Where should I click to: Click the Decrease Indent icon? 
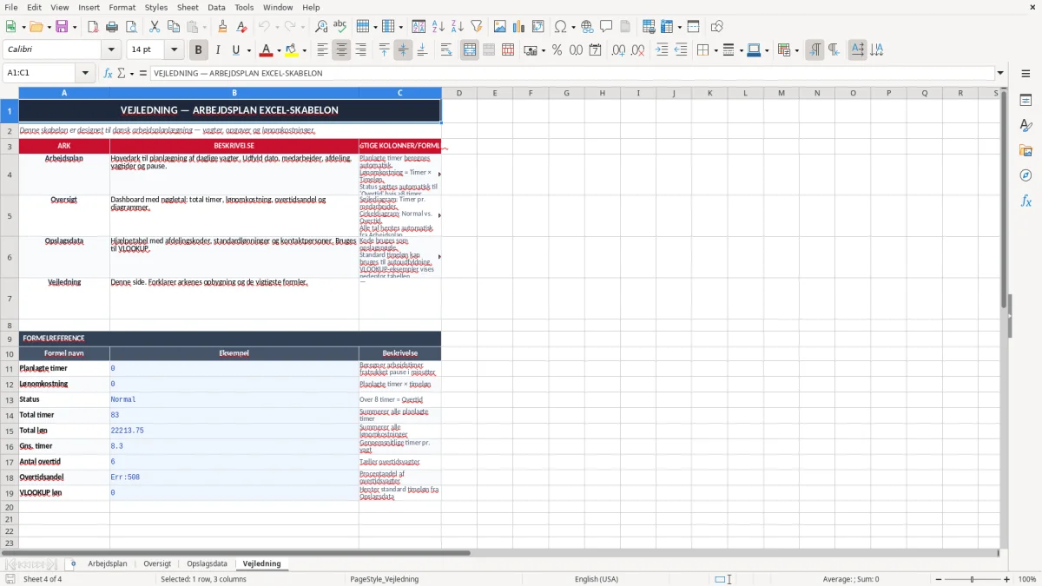tap(681, 50)
